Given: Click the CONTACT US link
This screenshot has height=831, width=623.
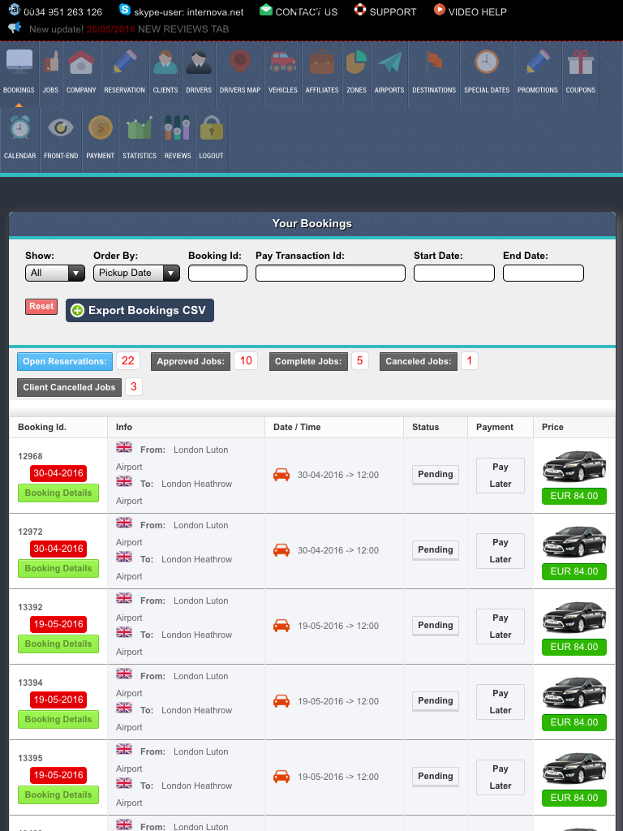Looking at the screenshot, I should (x=306, y=11).
